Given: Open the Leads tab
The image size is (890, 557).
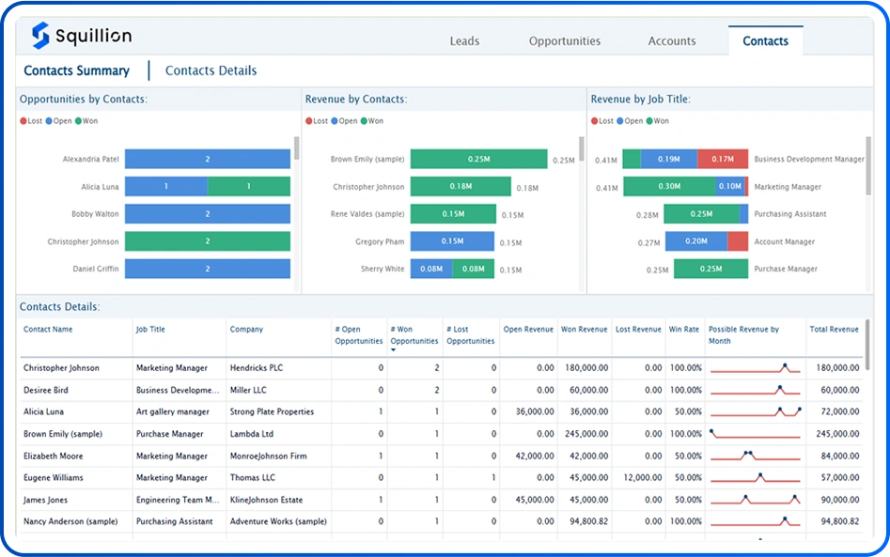Looking at the screenshot, I should point(464,41).
